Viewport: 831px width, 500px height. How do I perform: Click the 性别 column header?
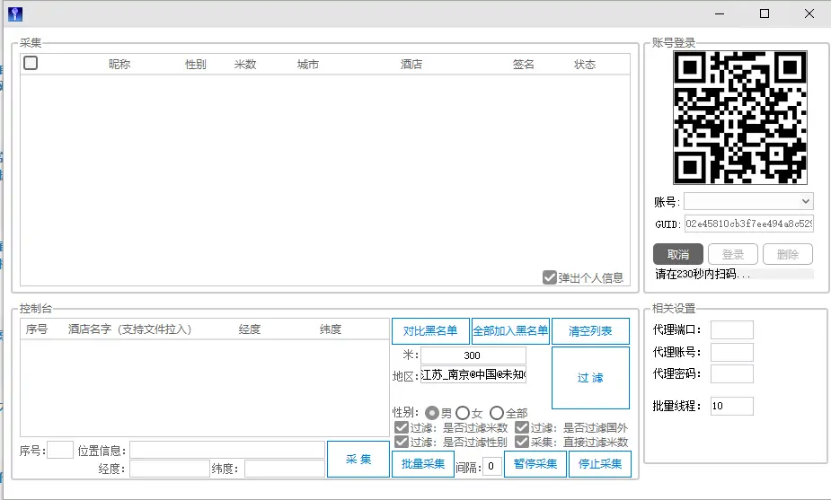(196, 64)
